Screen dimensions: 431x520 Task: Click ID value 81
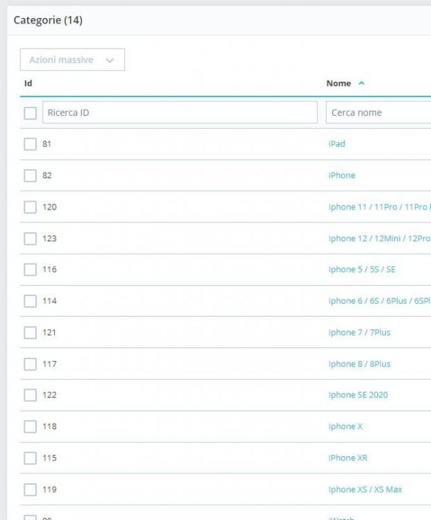pos(47,144)
